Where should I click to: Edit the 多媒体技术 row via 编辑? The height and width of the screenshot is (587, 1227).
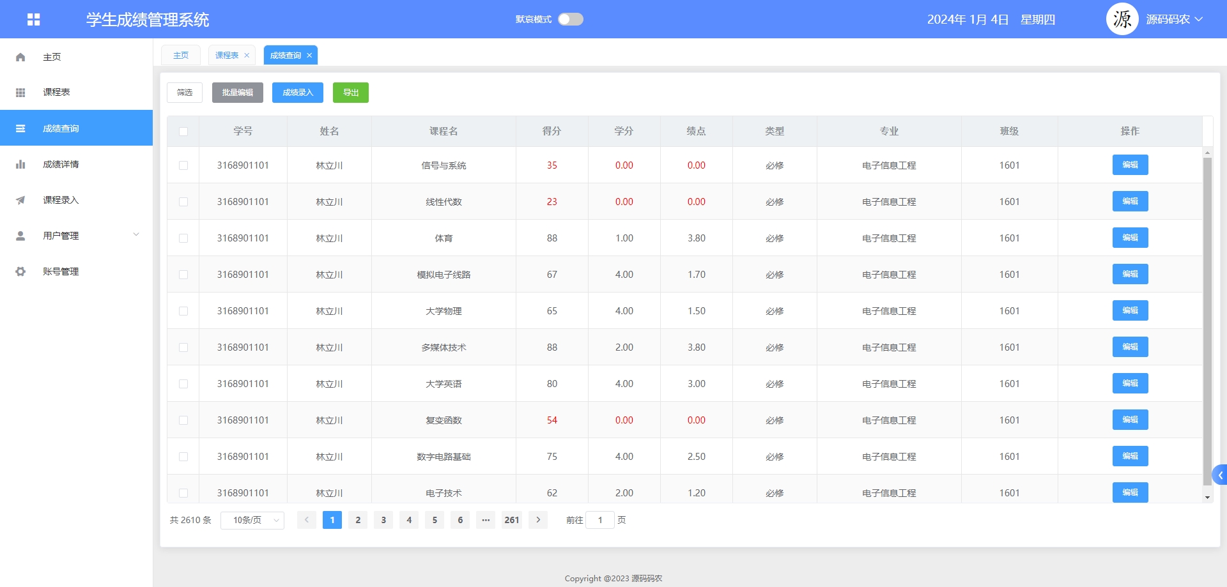1131,347
